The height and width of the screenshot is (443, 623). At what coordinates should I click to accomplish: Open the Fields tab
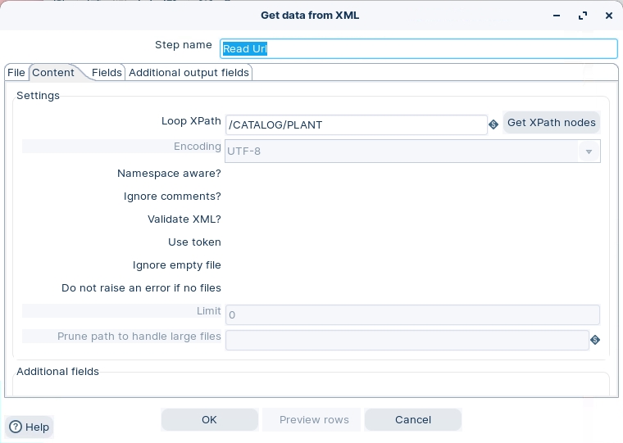(x=107, y=73)
